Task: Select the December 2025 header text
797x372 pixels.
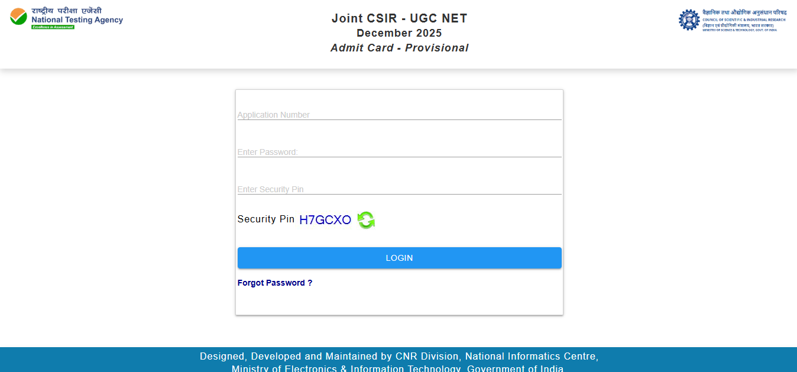Action: click(399, 33)
